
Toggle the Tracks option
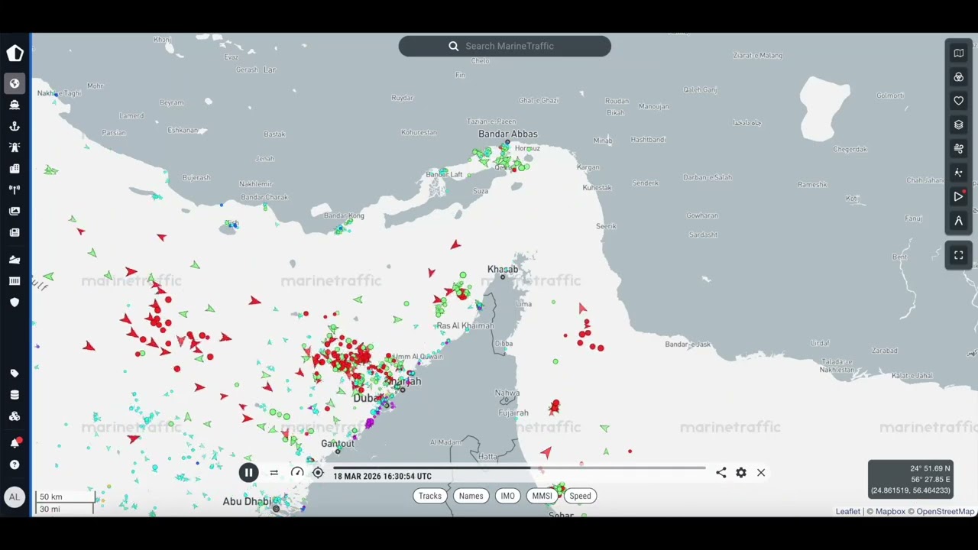point(430,496)
